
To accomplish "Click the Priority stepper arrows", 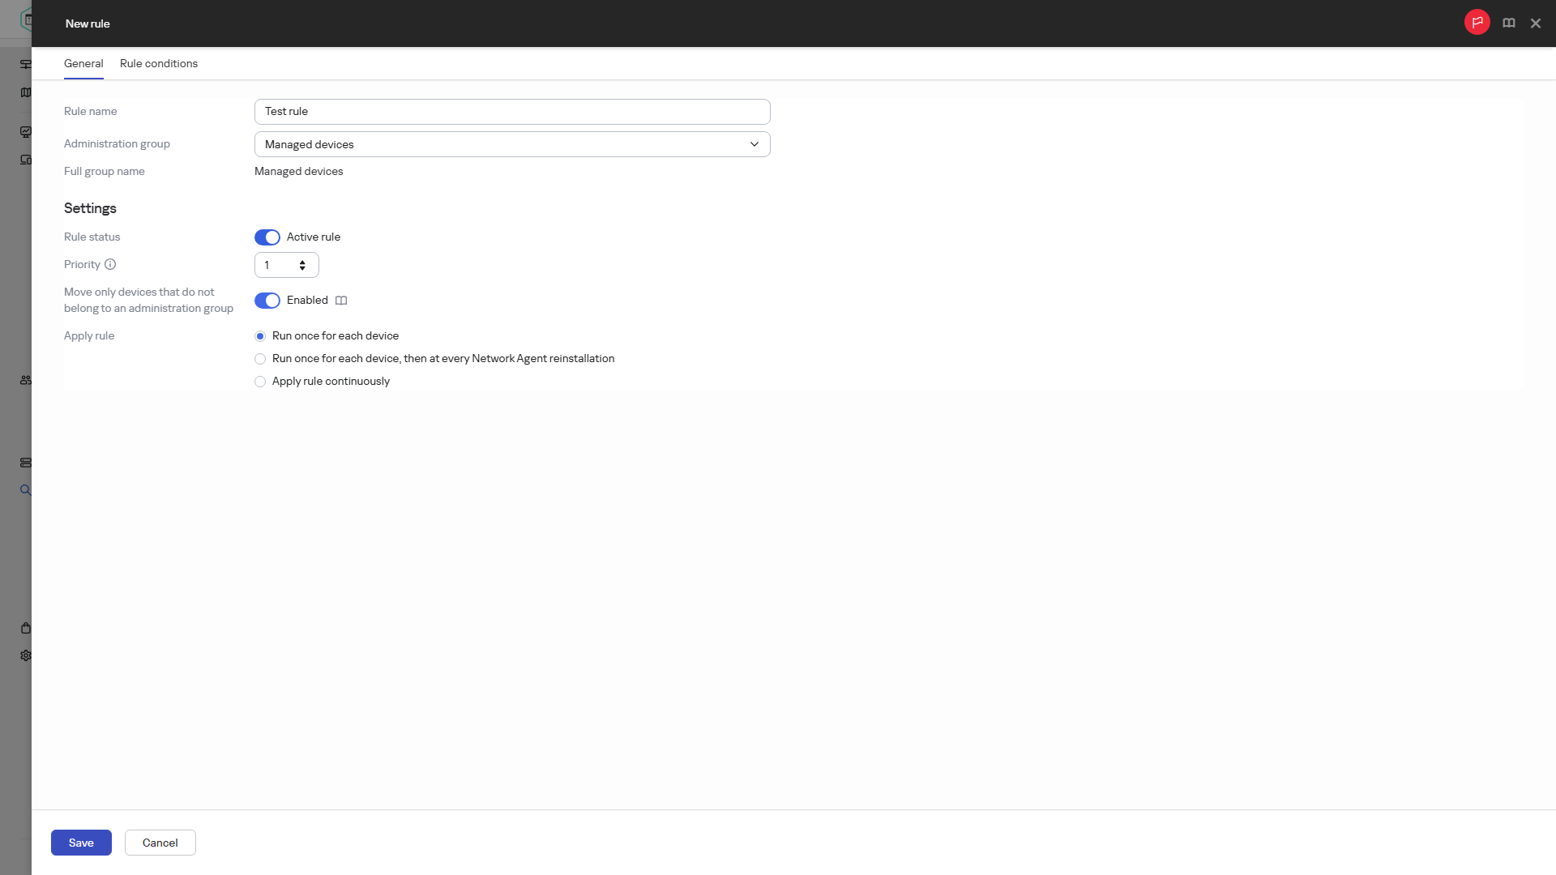I will pyautogui.click(x=302, y=265).
